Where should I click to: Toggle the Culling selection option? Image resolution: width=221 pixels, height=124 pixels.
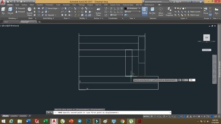click(x=144, y=11)
